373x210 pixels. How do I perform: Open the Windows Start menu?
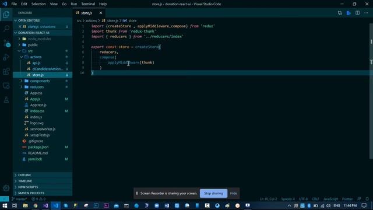click(5, 205)
